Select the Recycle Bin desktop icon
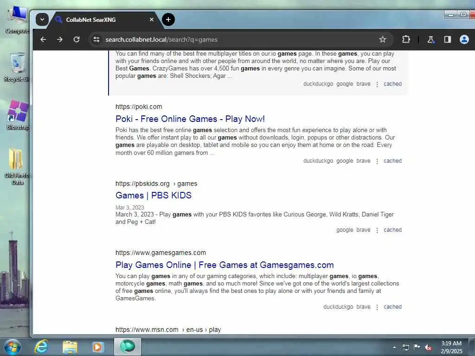475x356 pixels. click(x=17, y=67)
